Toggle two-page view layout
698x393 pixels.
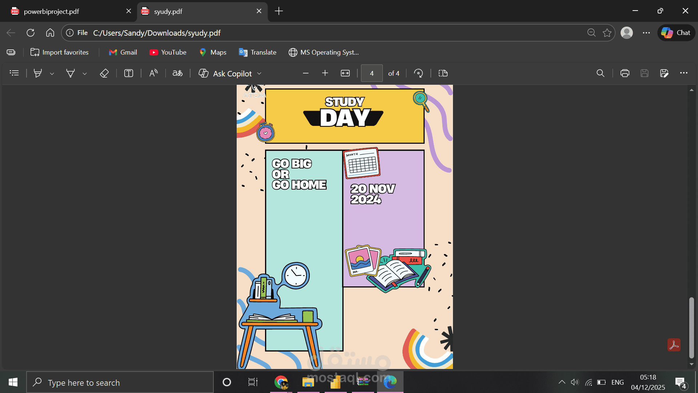[443, 73]
